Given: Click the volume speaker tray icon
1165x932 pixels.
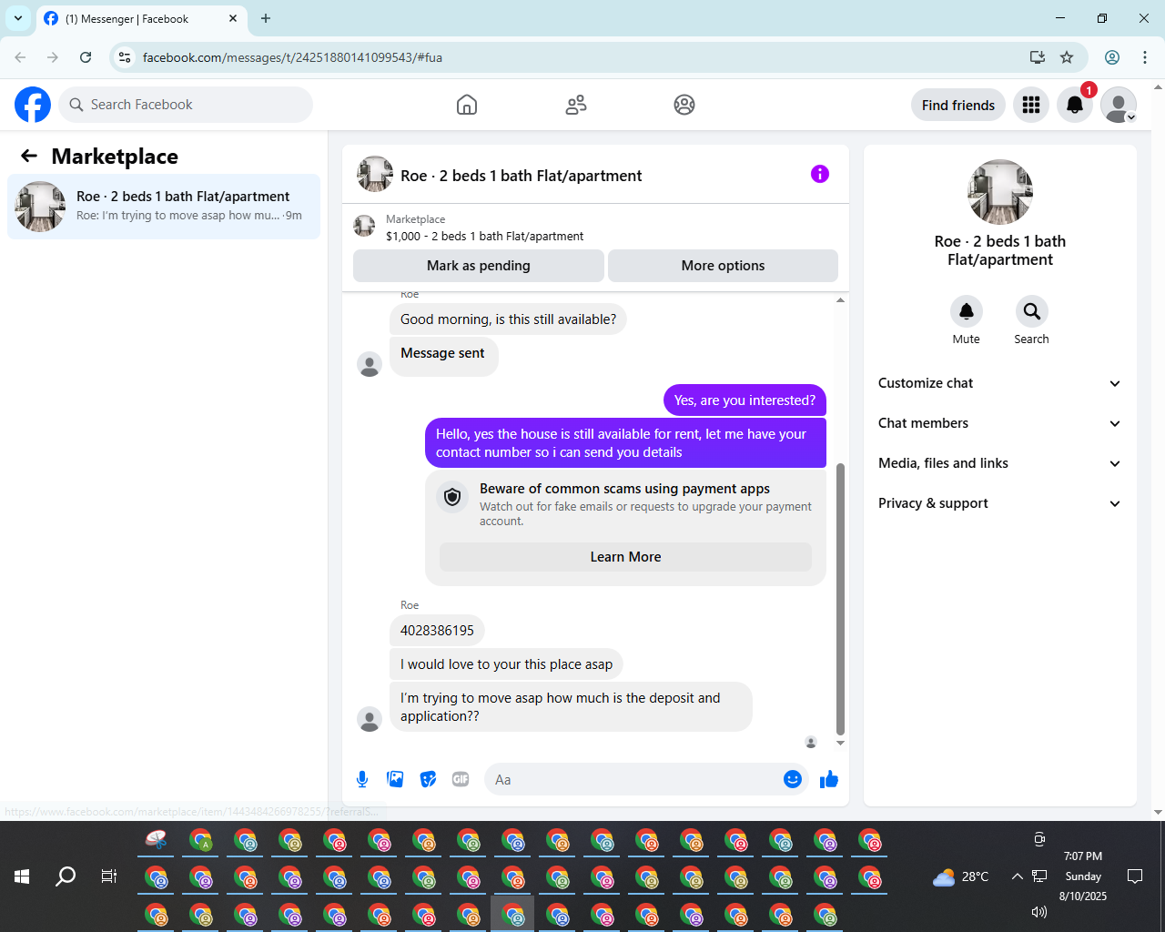Looking at the screenshot, I should [x=1039, y=911].
